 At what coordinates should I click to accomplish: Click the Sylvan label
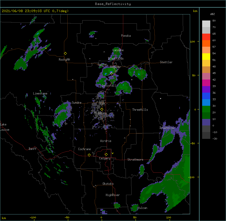click(x=102, y=64)
